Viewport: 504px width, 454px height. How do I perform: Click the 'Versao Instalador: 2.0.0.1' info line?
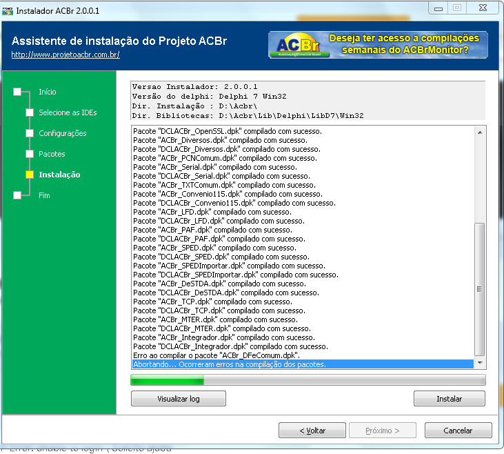tap(195, 87)
